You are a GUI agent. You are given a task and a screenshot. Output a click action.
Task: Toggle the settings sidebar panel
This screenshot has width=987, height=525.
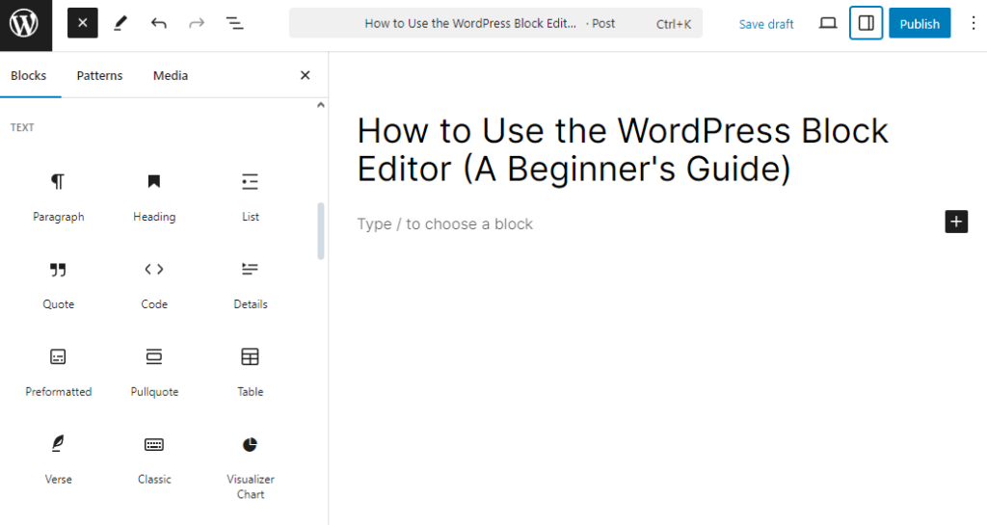(x=867, y=23)
